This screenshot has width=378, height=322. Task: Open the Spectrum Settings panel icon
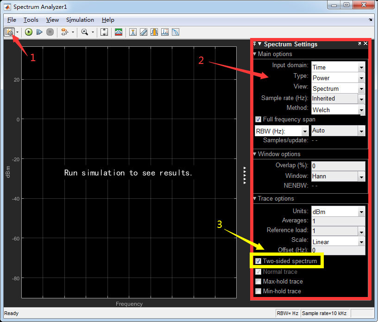pyautogui.click(x=9, y=32)
